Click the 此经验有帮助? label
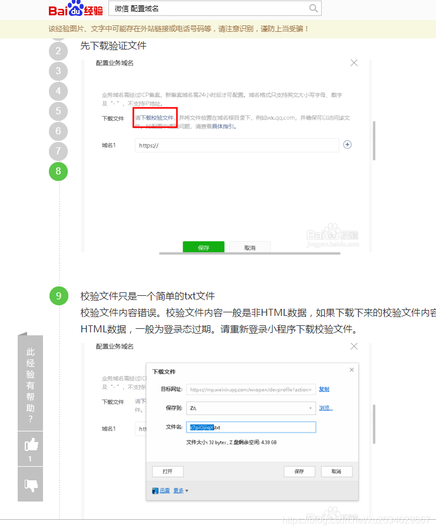The image size is (436, 531). pos(31,385)
